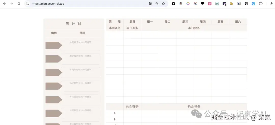Open site info icon beside the URL
Screen dimensions: 275x125
coord(28,4)
